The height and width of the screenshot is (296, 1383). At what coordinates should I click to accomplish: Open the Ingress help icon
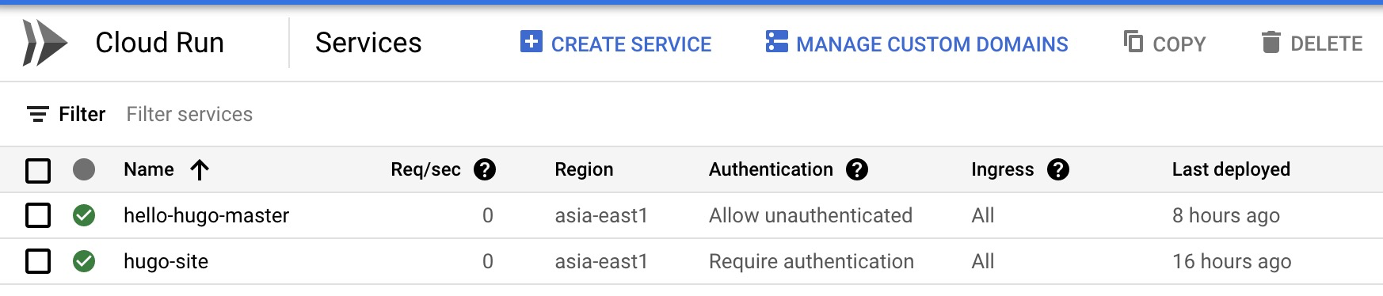(1058, 169)
